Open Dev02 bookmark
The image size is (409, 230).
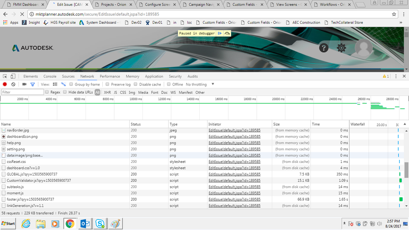pos(133,23)
